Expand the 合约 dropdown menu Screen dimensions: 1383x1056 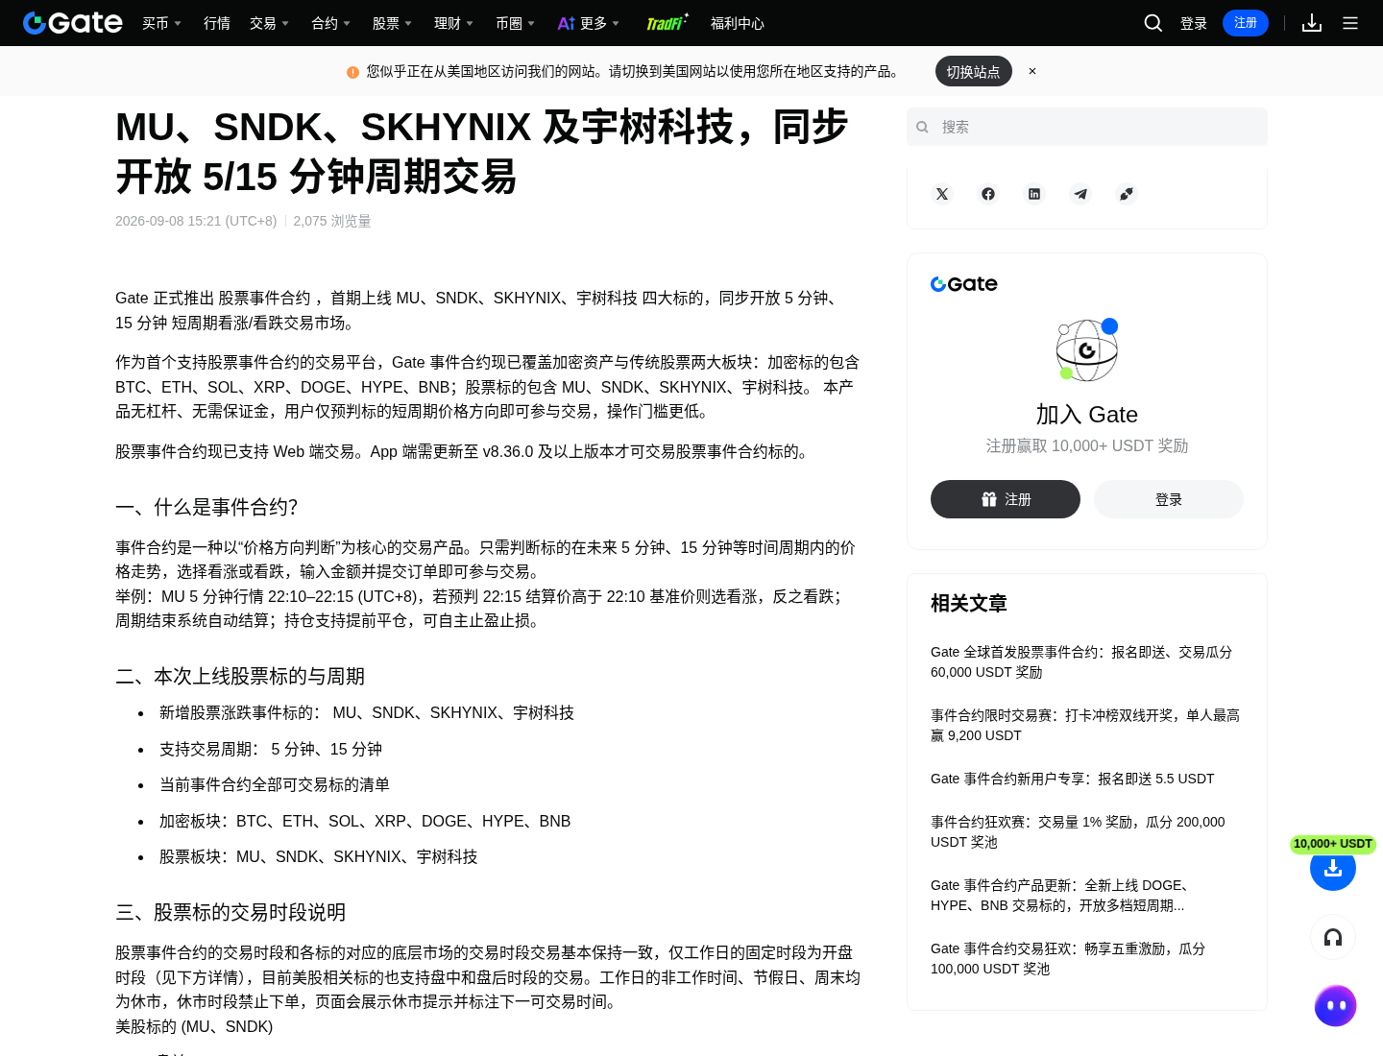pos(330,23)
